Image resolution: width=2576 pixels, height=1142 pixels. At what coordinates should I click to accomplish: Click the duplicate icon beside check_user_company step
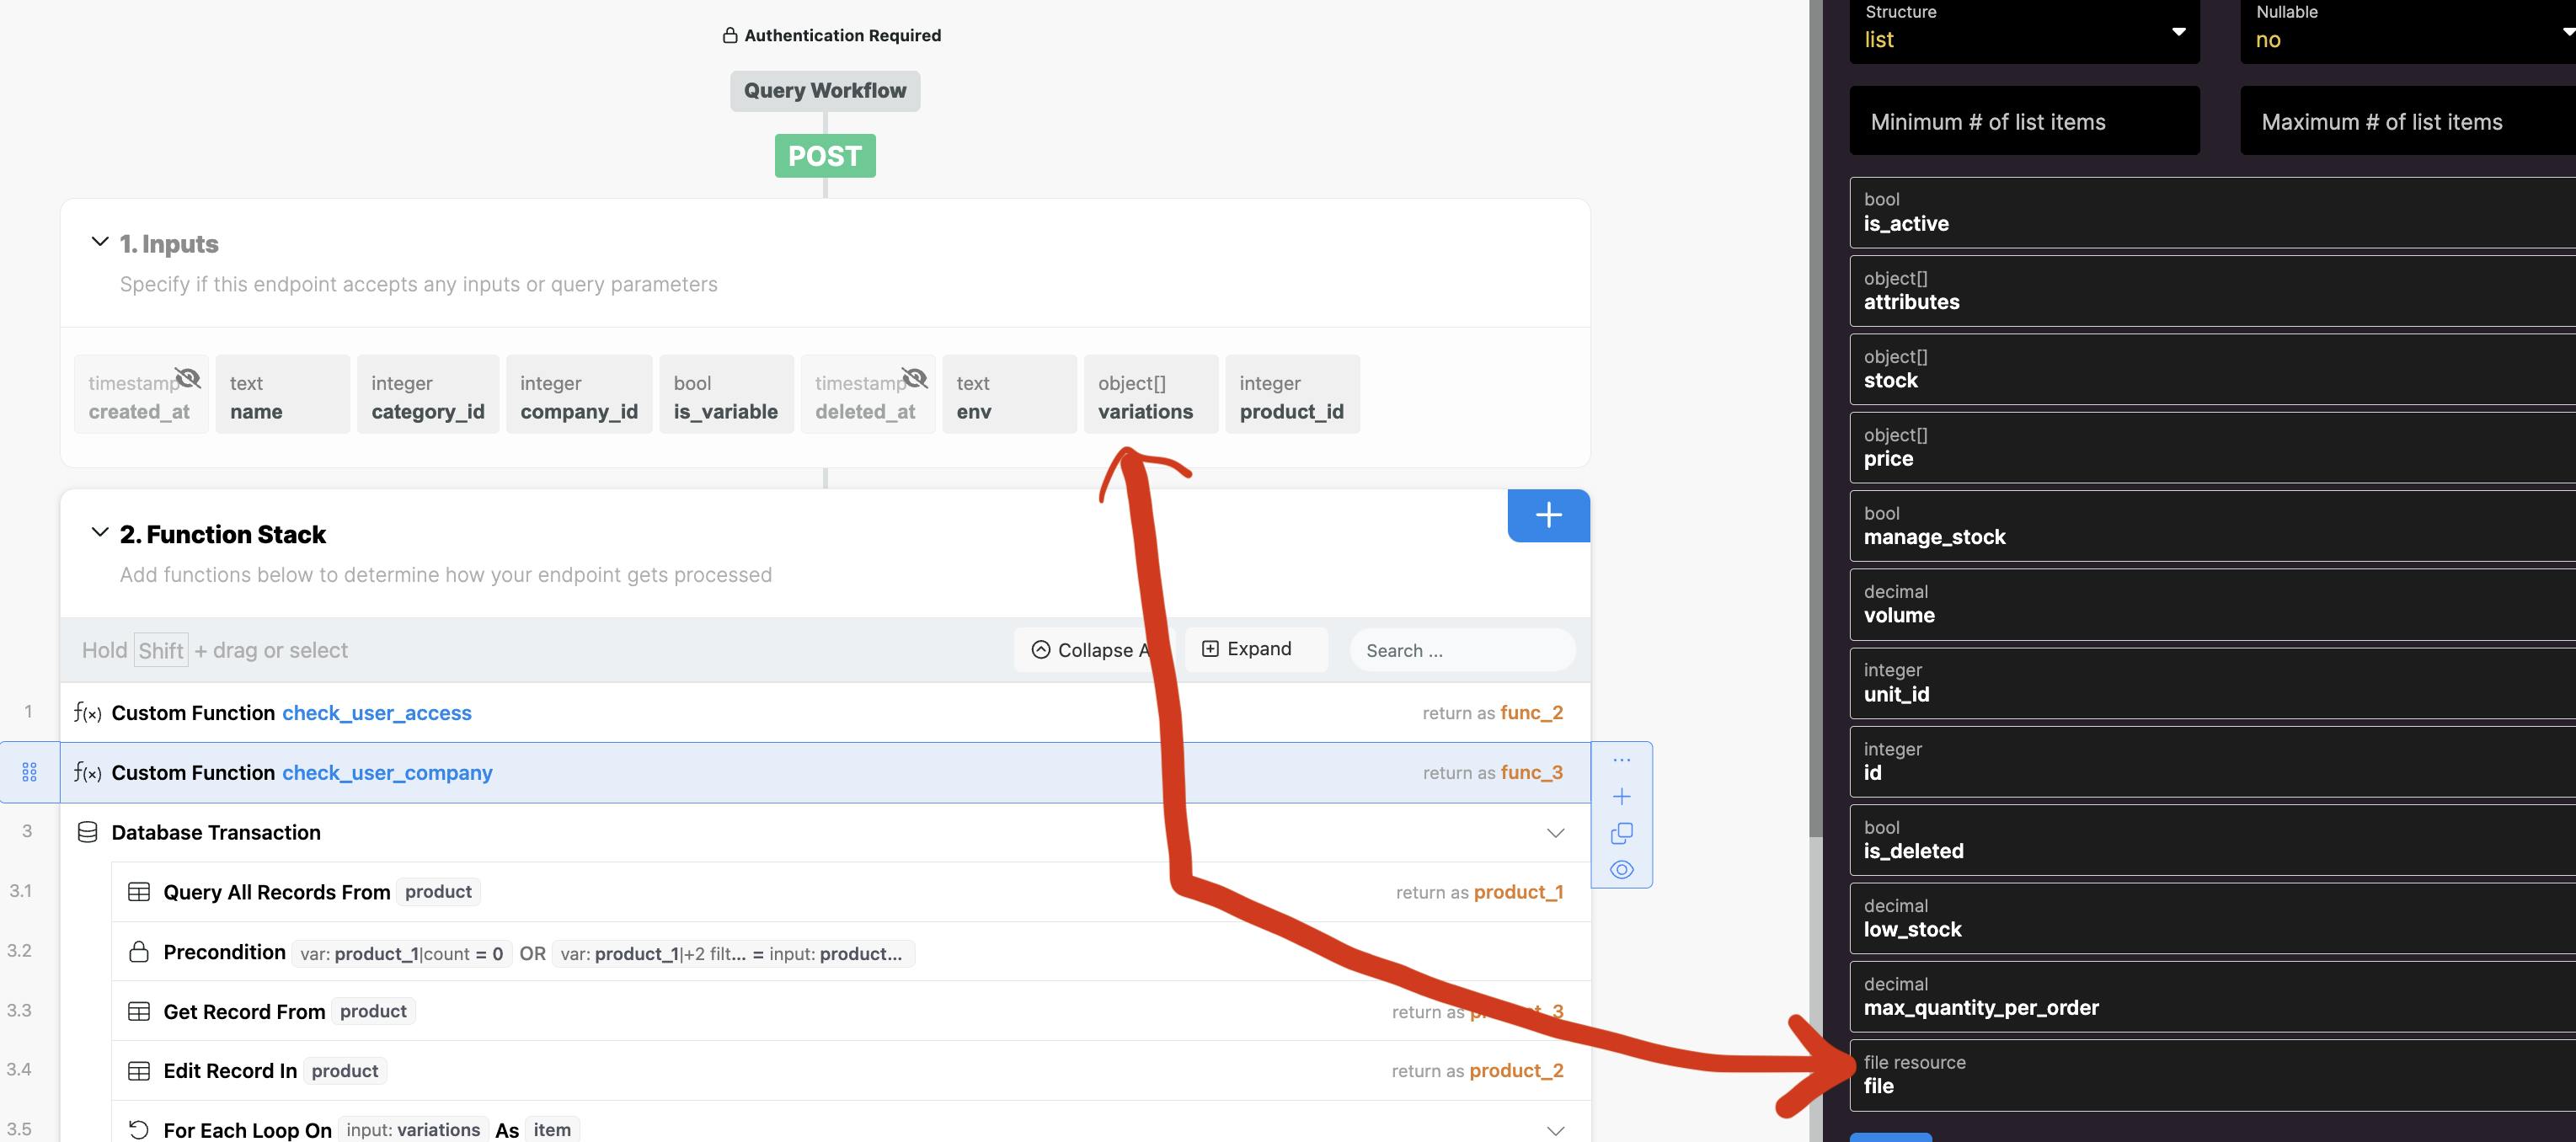(1621, 833)
